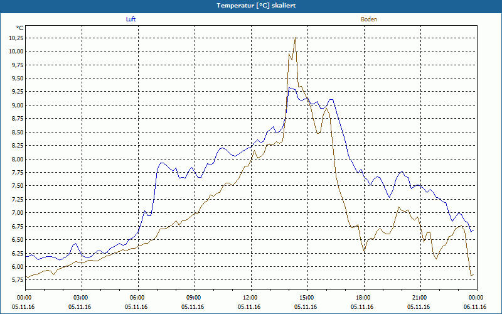Click the 15:00 time axis label

click(x=307, y=298)
